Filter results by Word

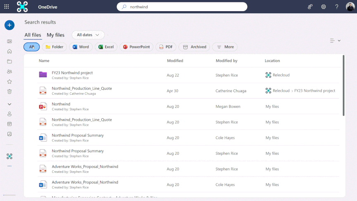(x=81, y=47)
